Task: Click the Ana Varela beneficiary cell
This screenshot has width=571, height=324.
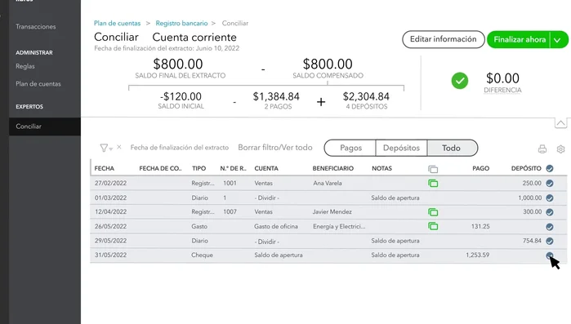Action: pos(328,184)
